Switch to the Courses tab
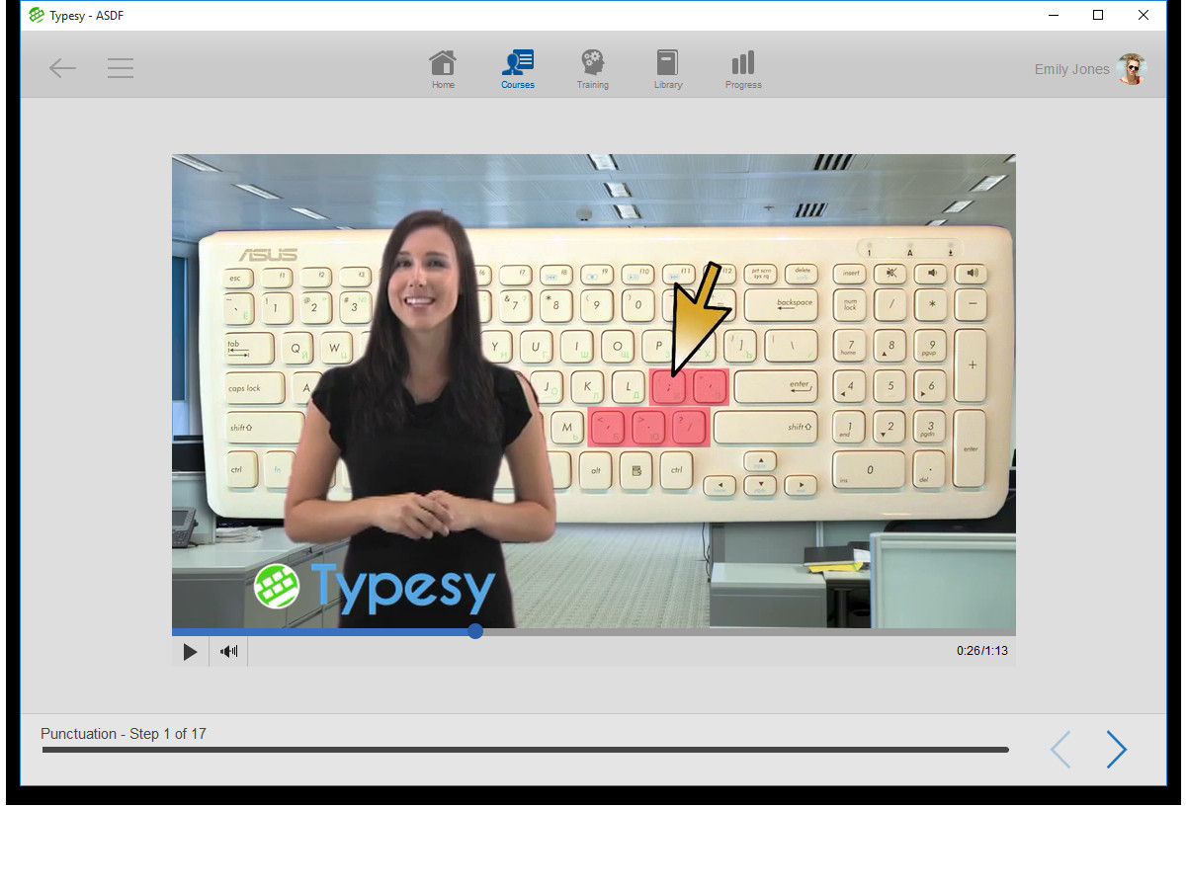Image resolution: width=1186 pixels, height=889 pixels. (x=518, y=70)
